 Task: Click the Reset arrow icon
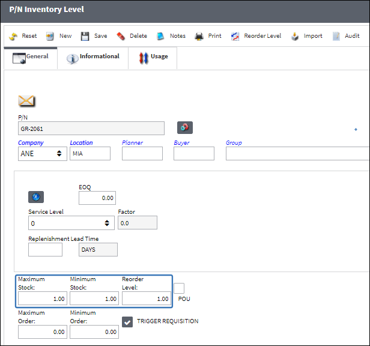tap(13, 37)
